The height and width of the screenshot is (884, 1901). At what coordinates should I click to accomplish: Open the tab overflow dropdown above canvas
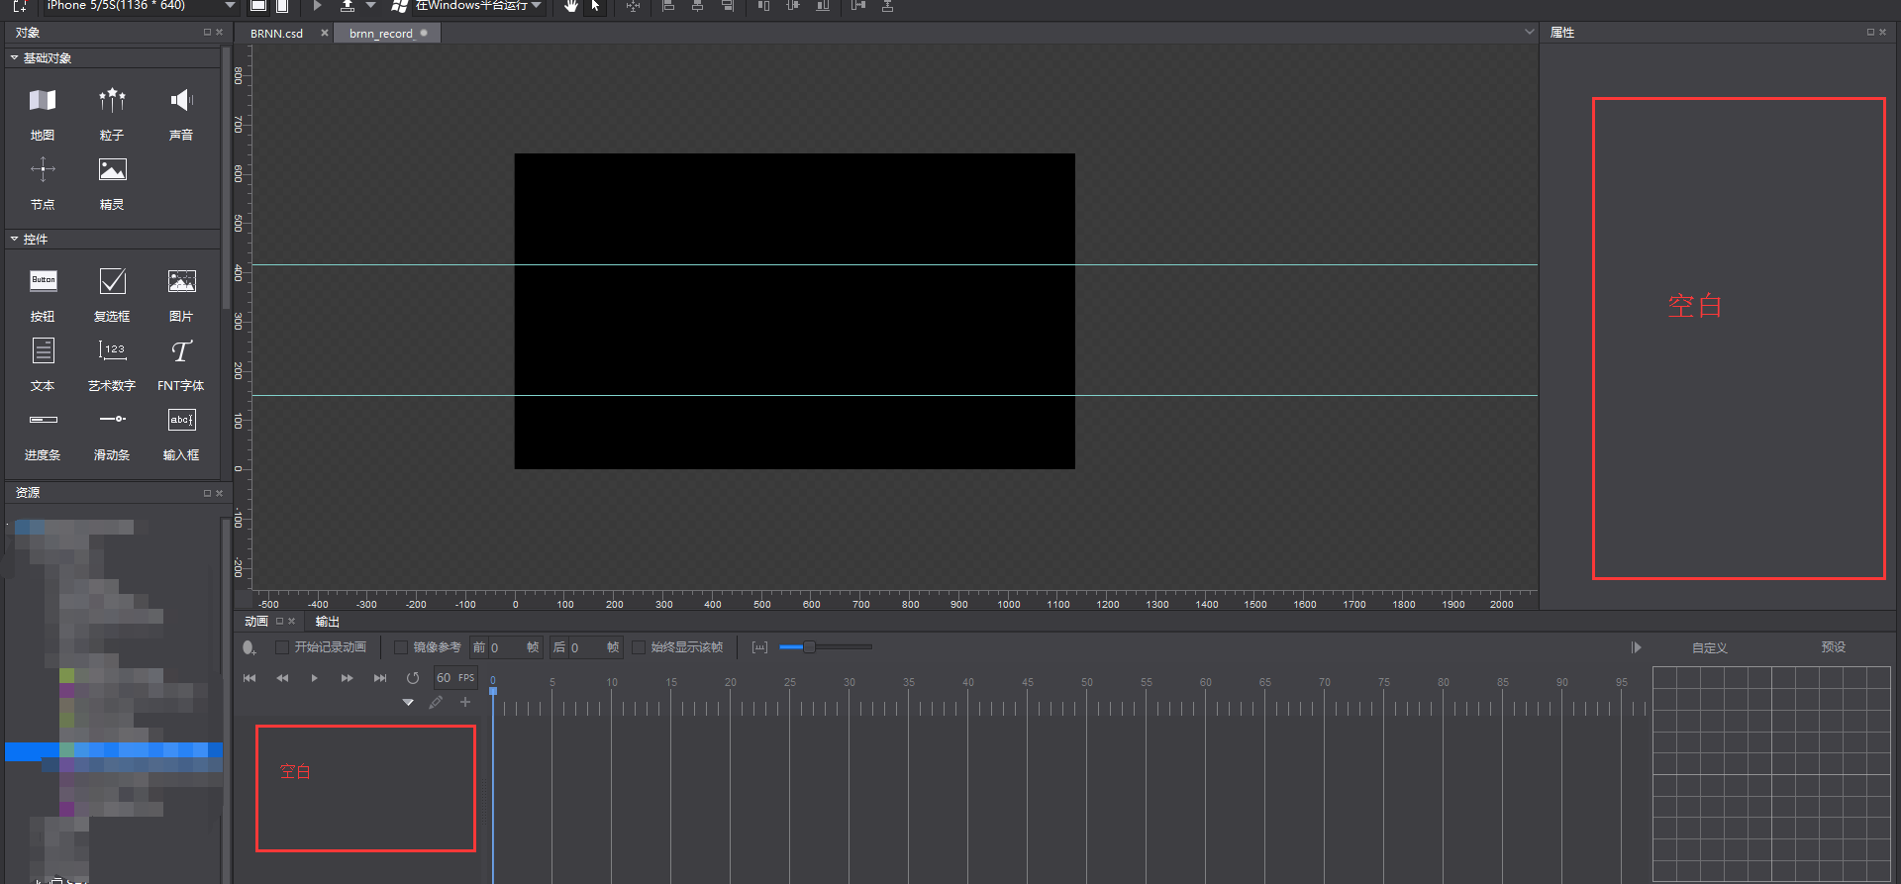(x=1530, y=33)
